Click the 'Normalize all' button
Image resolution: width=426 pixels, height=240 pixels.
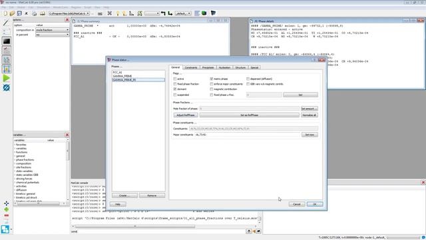click(x=309, y=115)
